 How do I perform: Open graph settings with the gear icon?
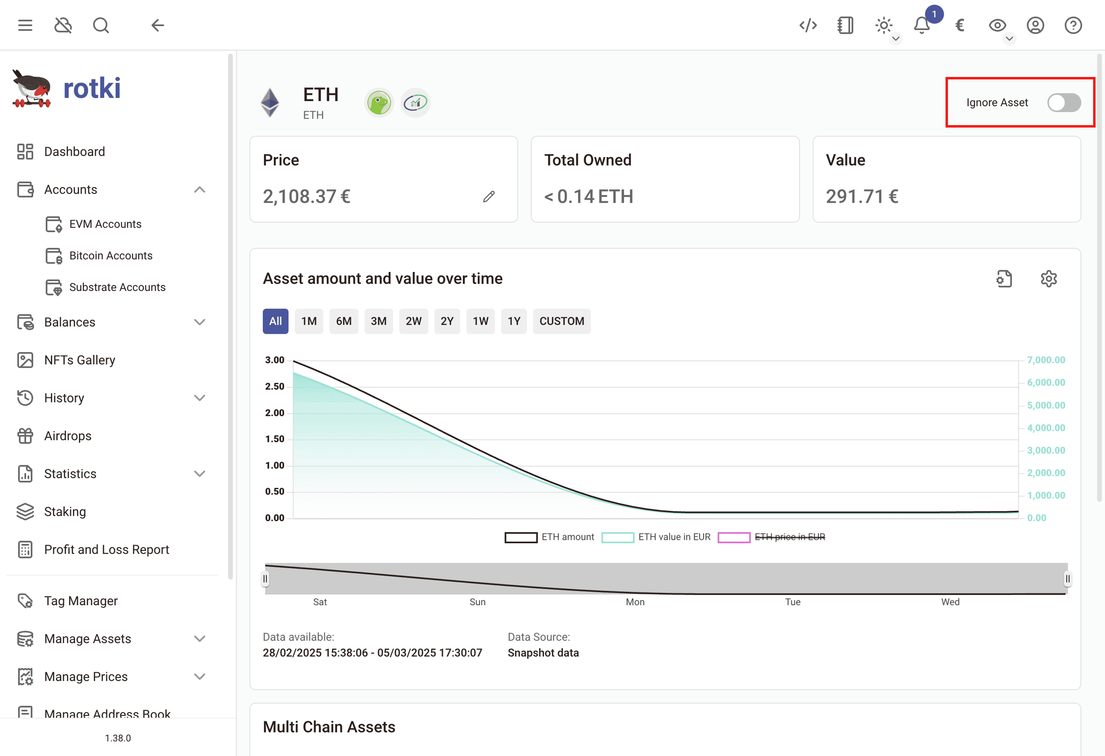coord(1049,278)
